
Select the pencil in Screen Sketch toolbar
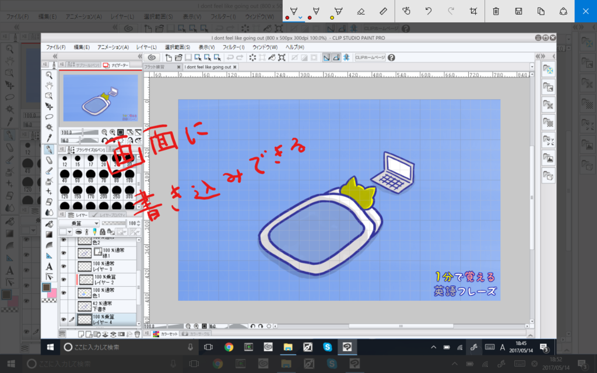pyautogui.click(x=315, y=11)
